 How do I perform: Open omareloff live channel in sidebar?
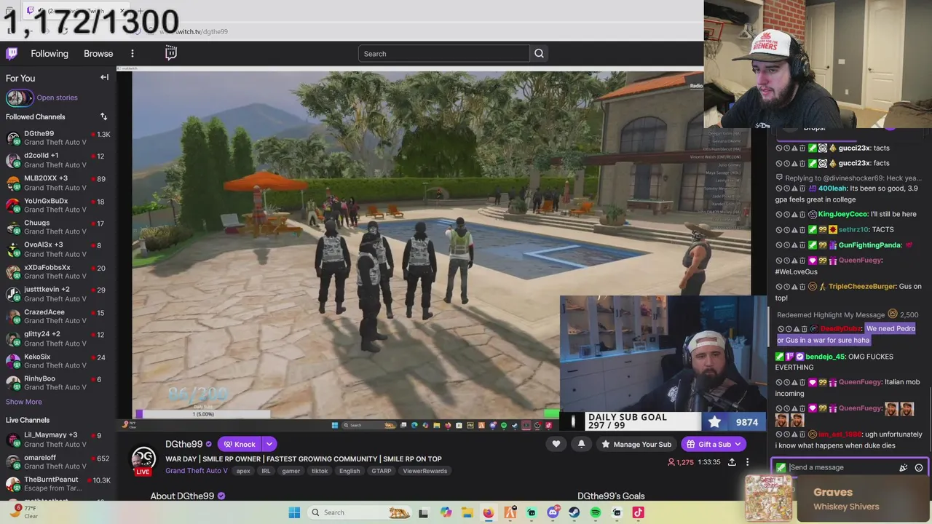pyautogui.click(x=58, y=461)
